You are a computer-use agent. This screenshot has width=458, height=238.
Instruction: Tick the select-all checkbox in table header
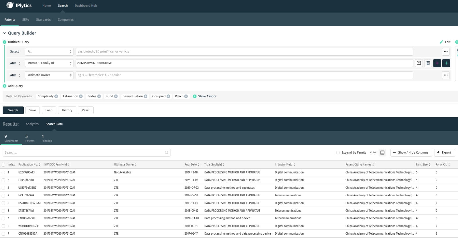[3, 165]
